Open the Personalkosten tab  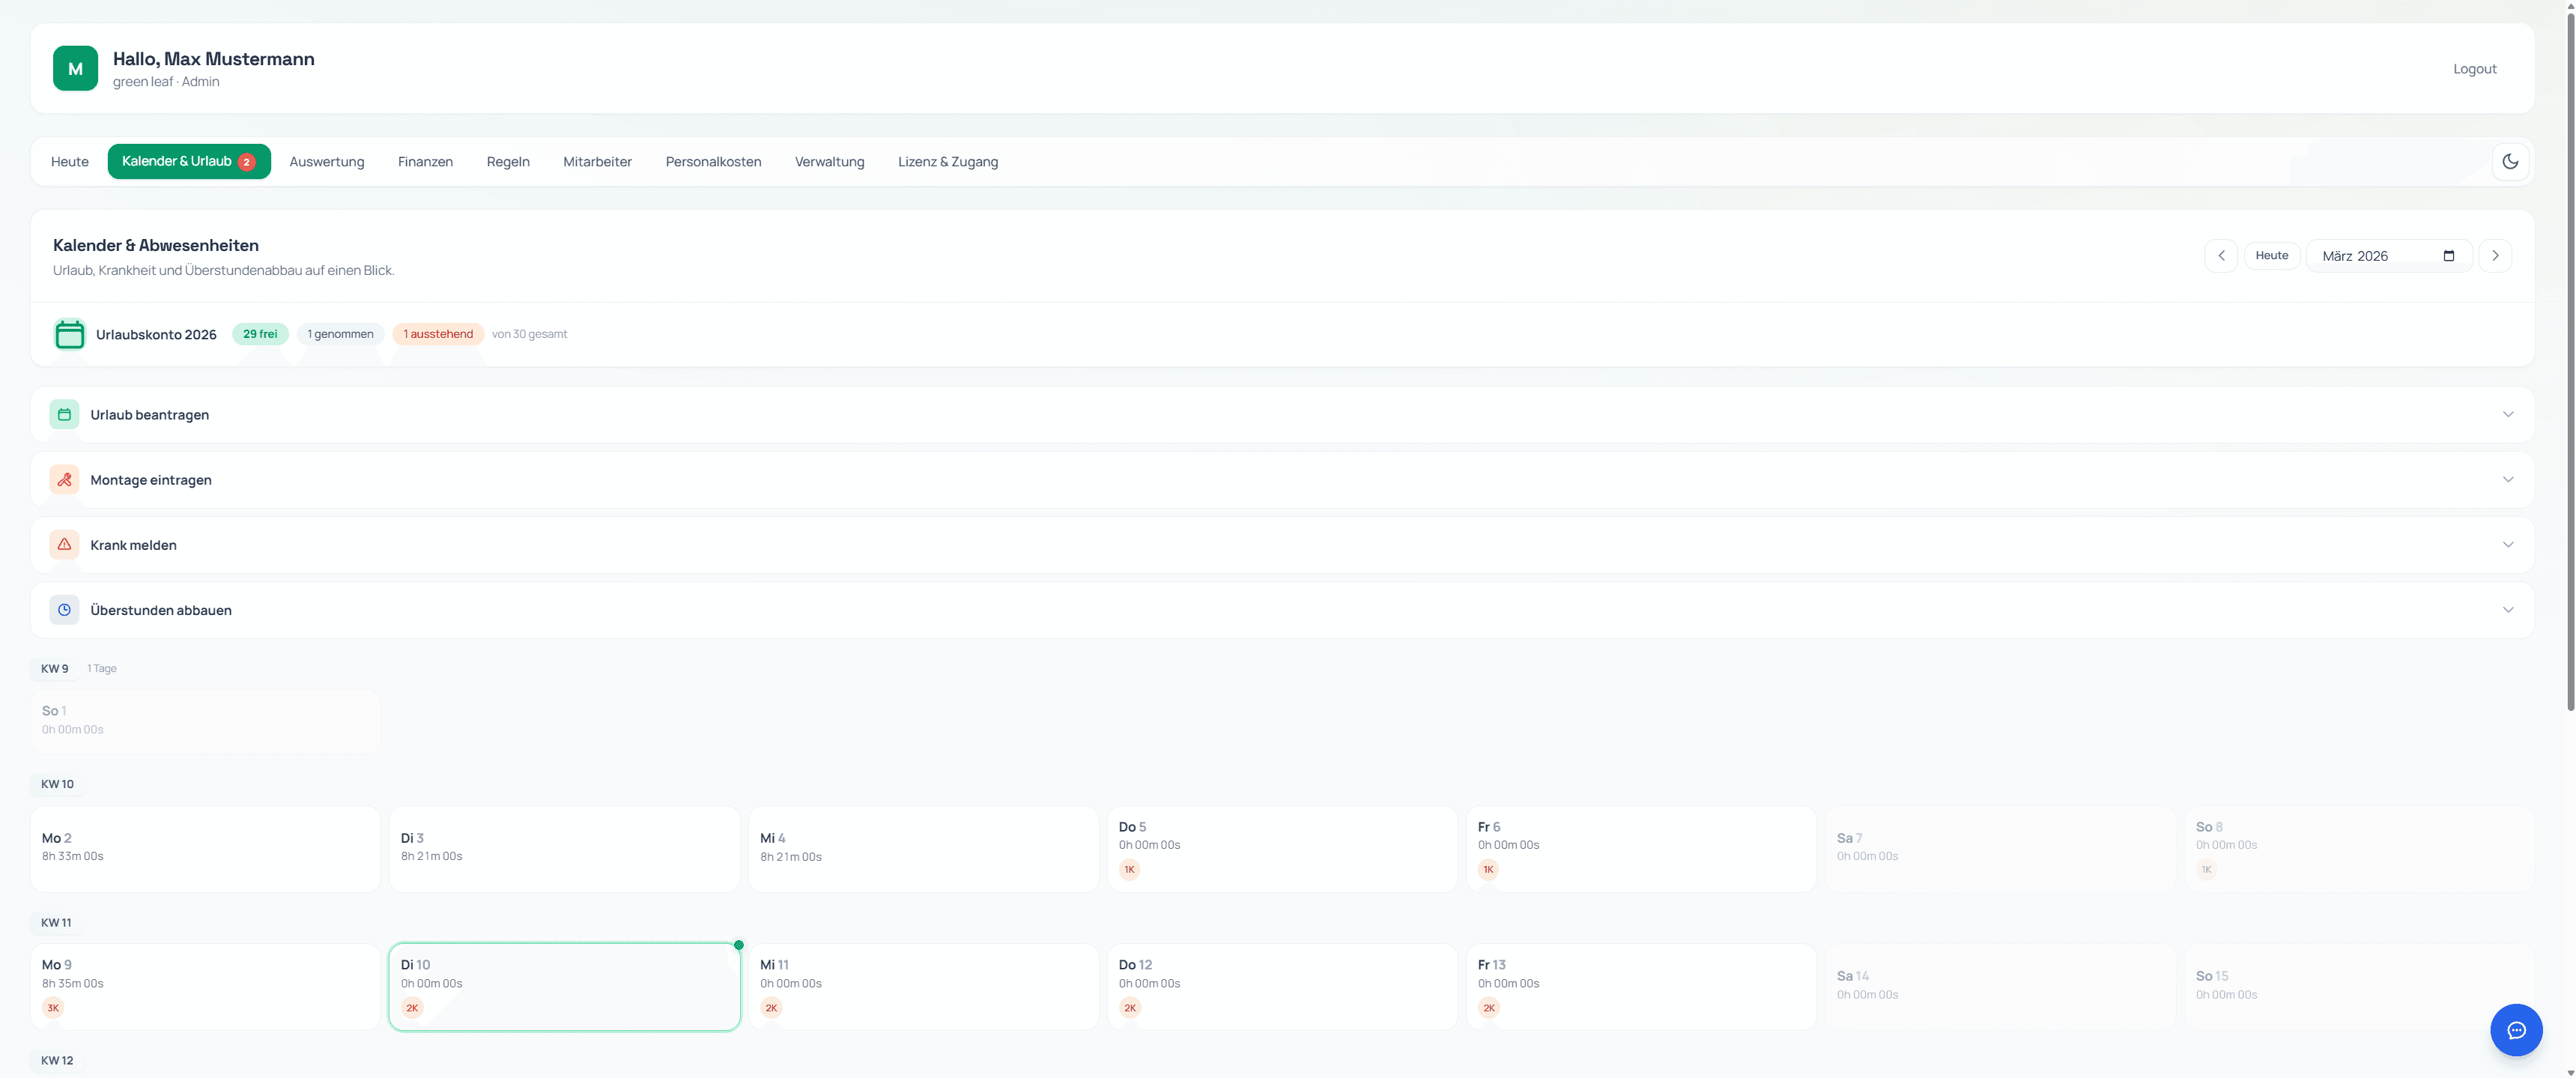click(x=713, y=161)
